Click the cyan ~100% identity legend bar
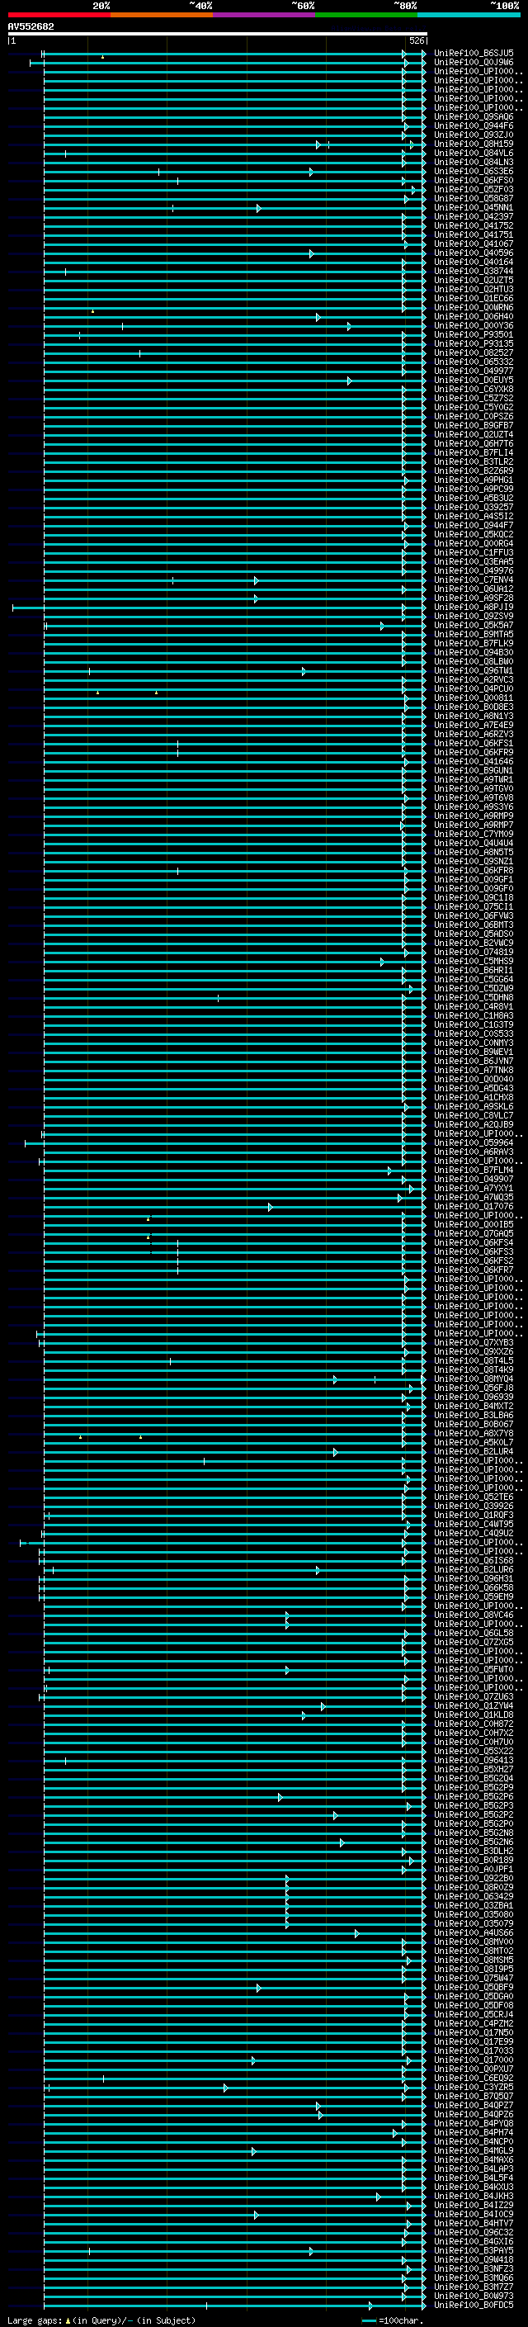 pos(469,15)
